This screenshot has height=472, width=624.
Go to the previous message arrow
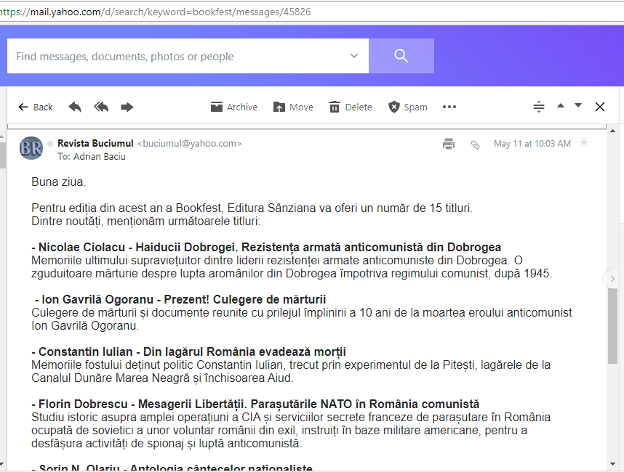[x=560, y=106]
